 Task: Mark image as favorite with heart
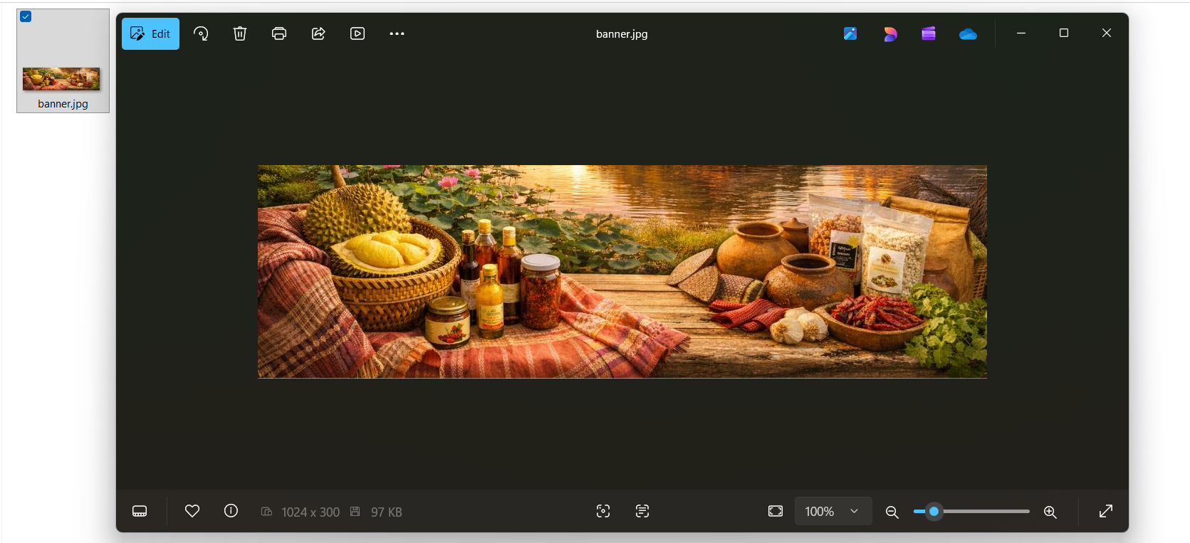tap(192, 511)
